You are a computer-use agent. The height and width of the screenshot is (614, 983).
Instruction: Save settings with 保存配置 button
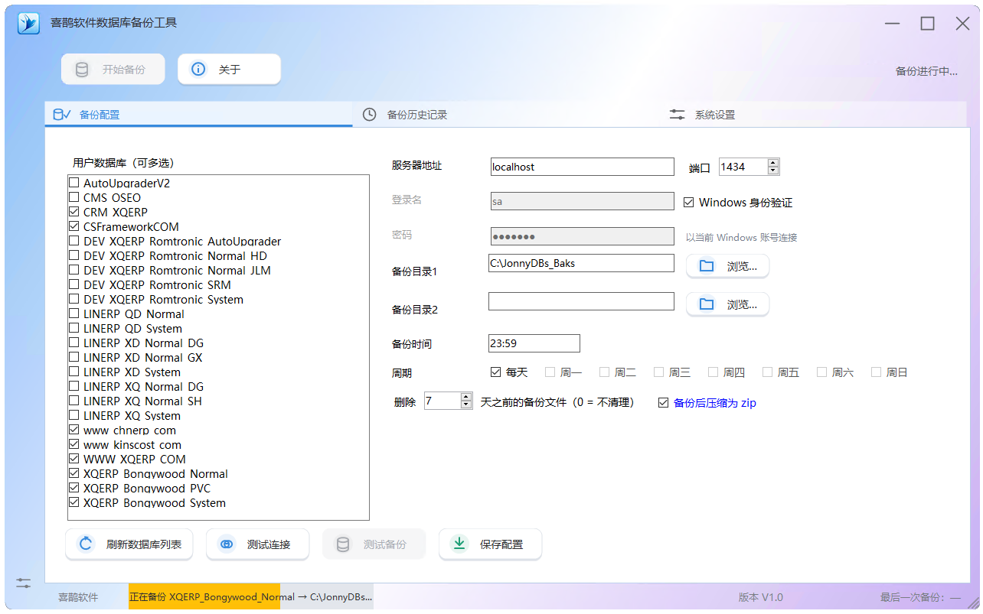[x=491, y=544]
